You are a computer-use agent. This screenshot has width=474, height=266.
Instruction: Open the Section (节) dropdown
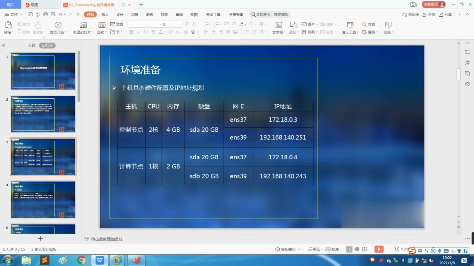tap(116, 32)
